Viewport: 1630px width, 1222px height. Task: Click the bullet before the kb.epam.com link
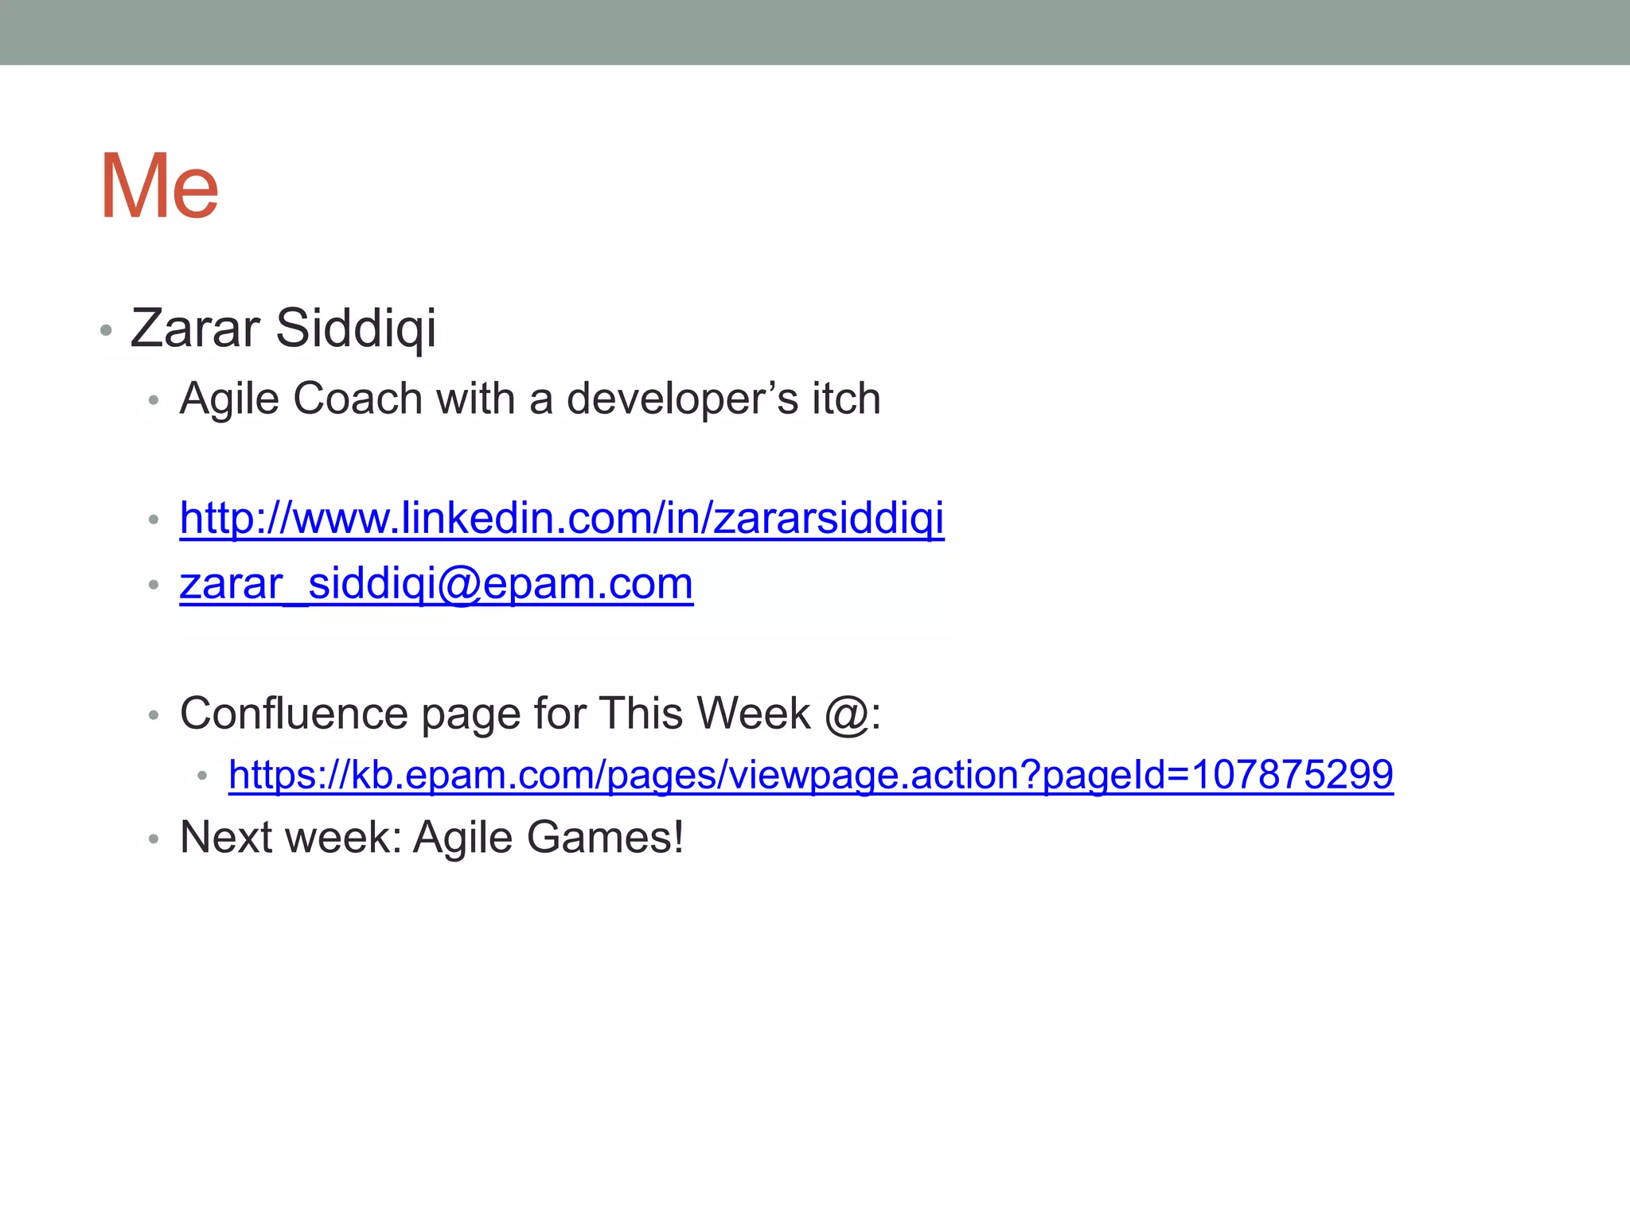(203, 775)
